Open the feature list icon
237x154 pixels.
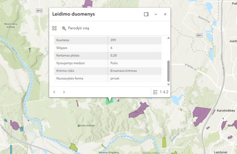[x=155, y=92]
